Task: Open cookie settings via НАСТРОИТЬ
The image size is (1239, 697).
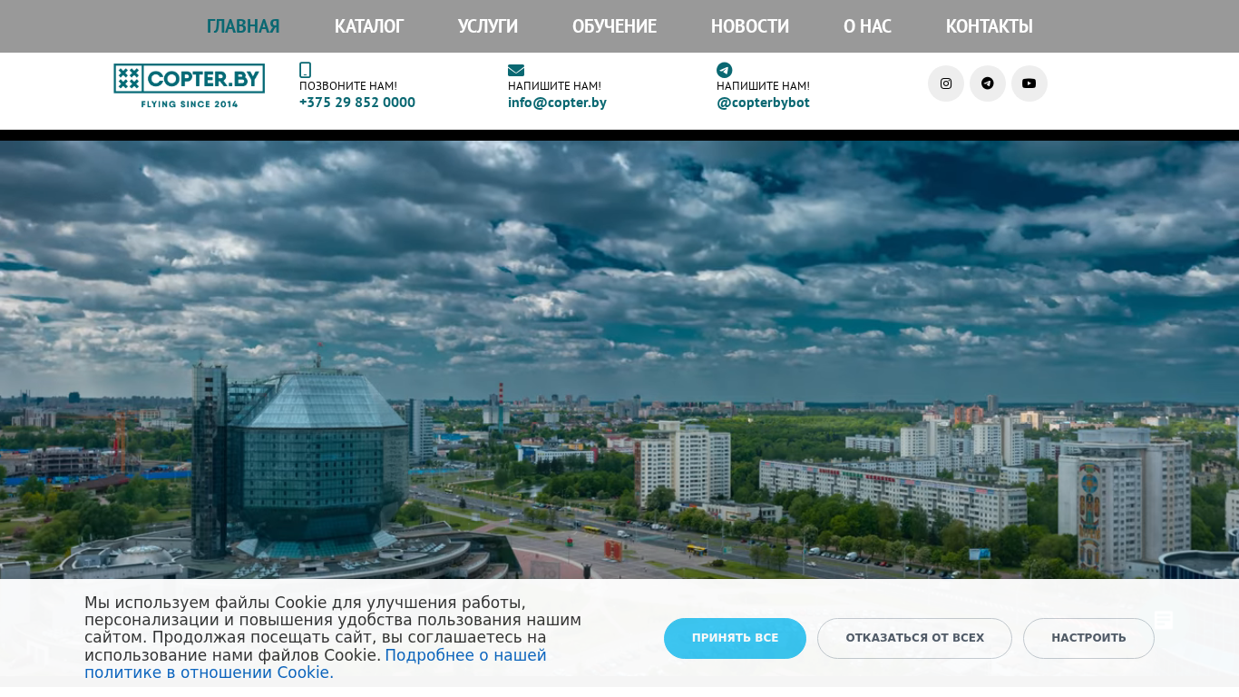Action: point(1088,638)
